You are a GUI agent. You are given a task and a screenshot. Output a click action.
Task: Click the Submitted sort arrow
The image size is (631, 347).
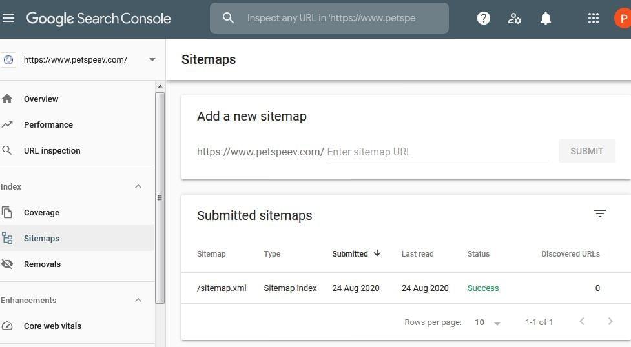377,253
